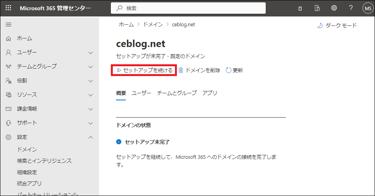Click the trash icon for domain deletion
This screenshot has height=196, width=375.
click(x=181, y=70)
